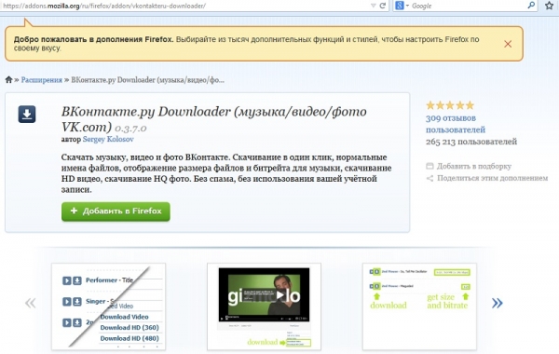Viewport: 559px width, 354px height.
Task: Click the 265 213 пользователей text
Action: tap(471, 142)
